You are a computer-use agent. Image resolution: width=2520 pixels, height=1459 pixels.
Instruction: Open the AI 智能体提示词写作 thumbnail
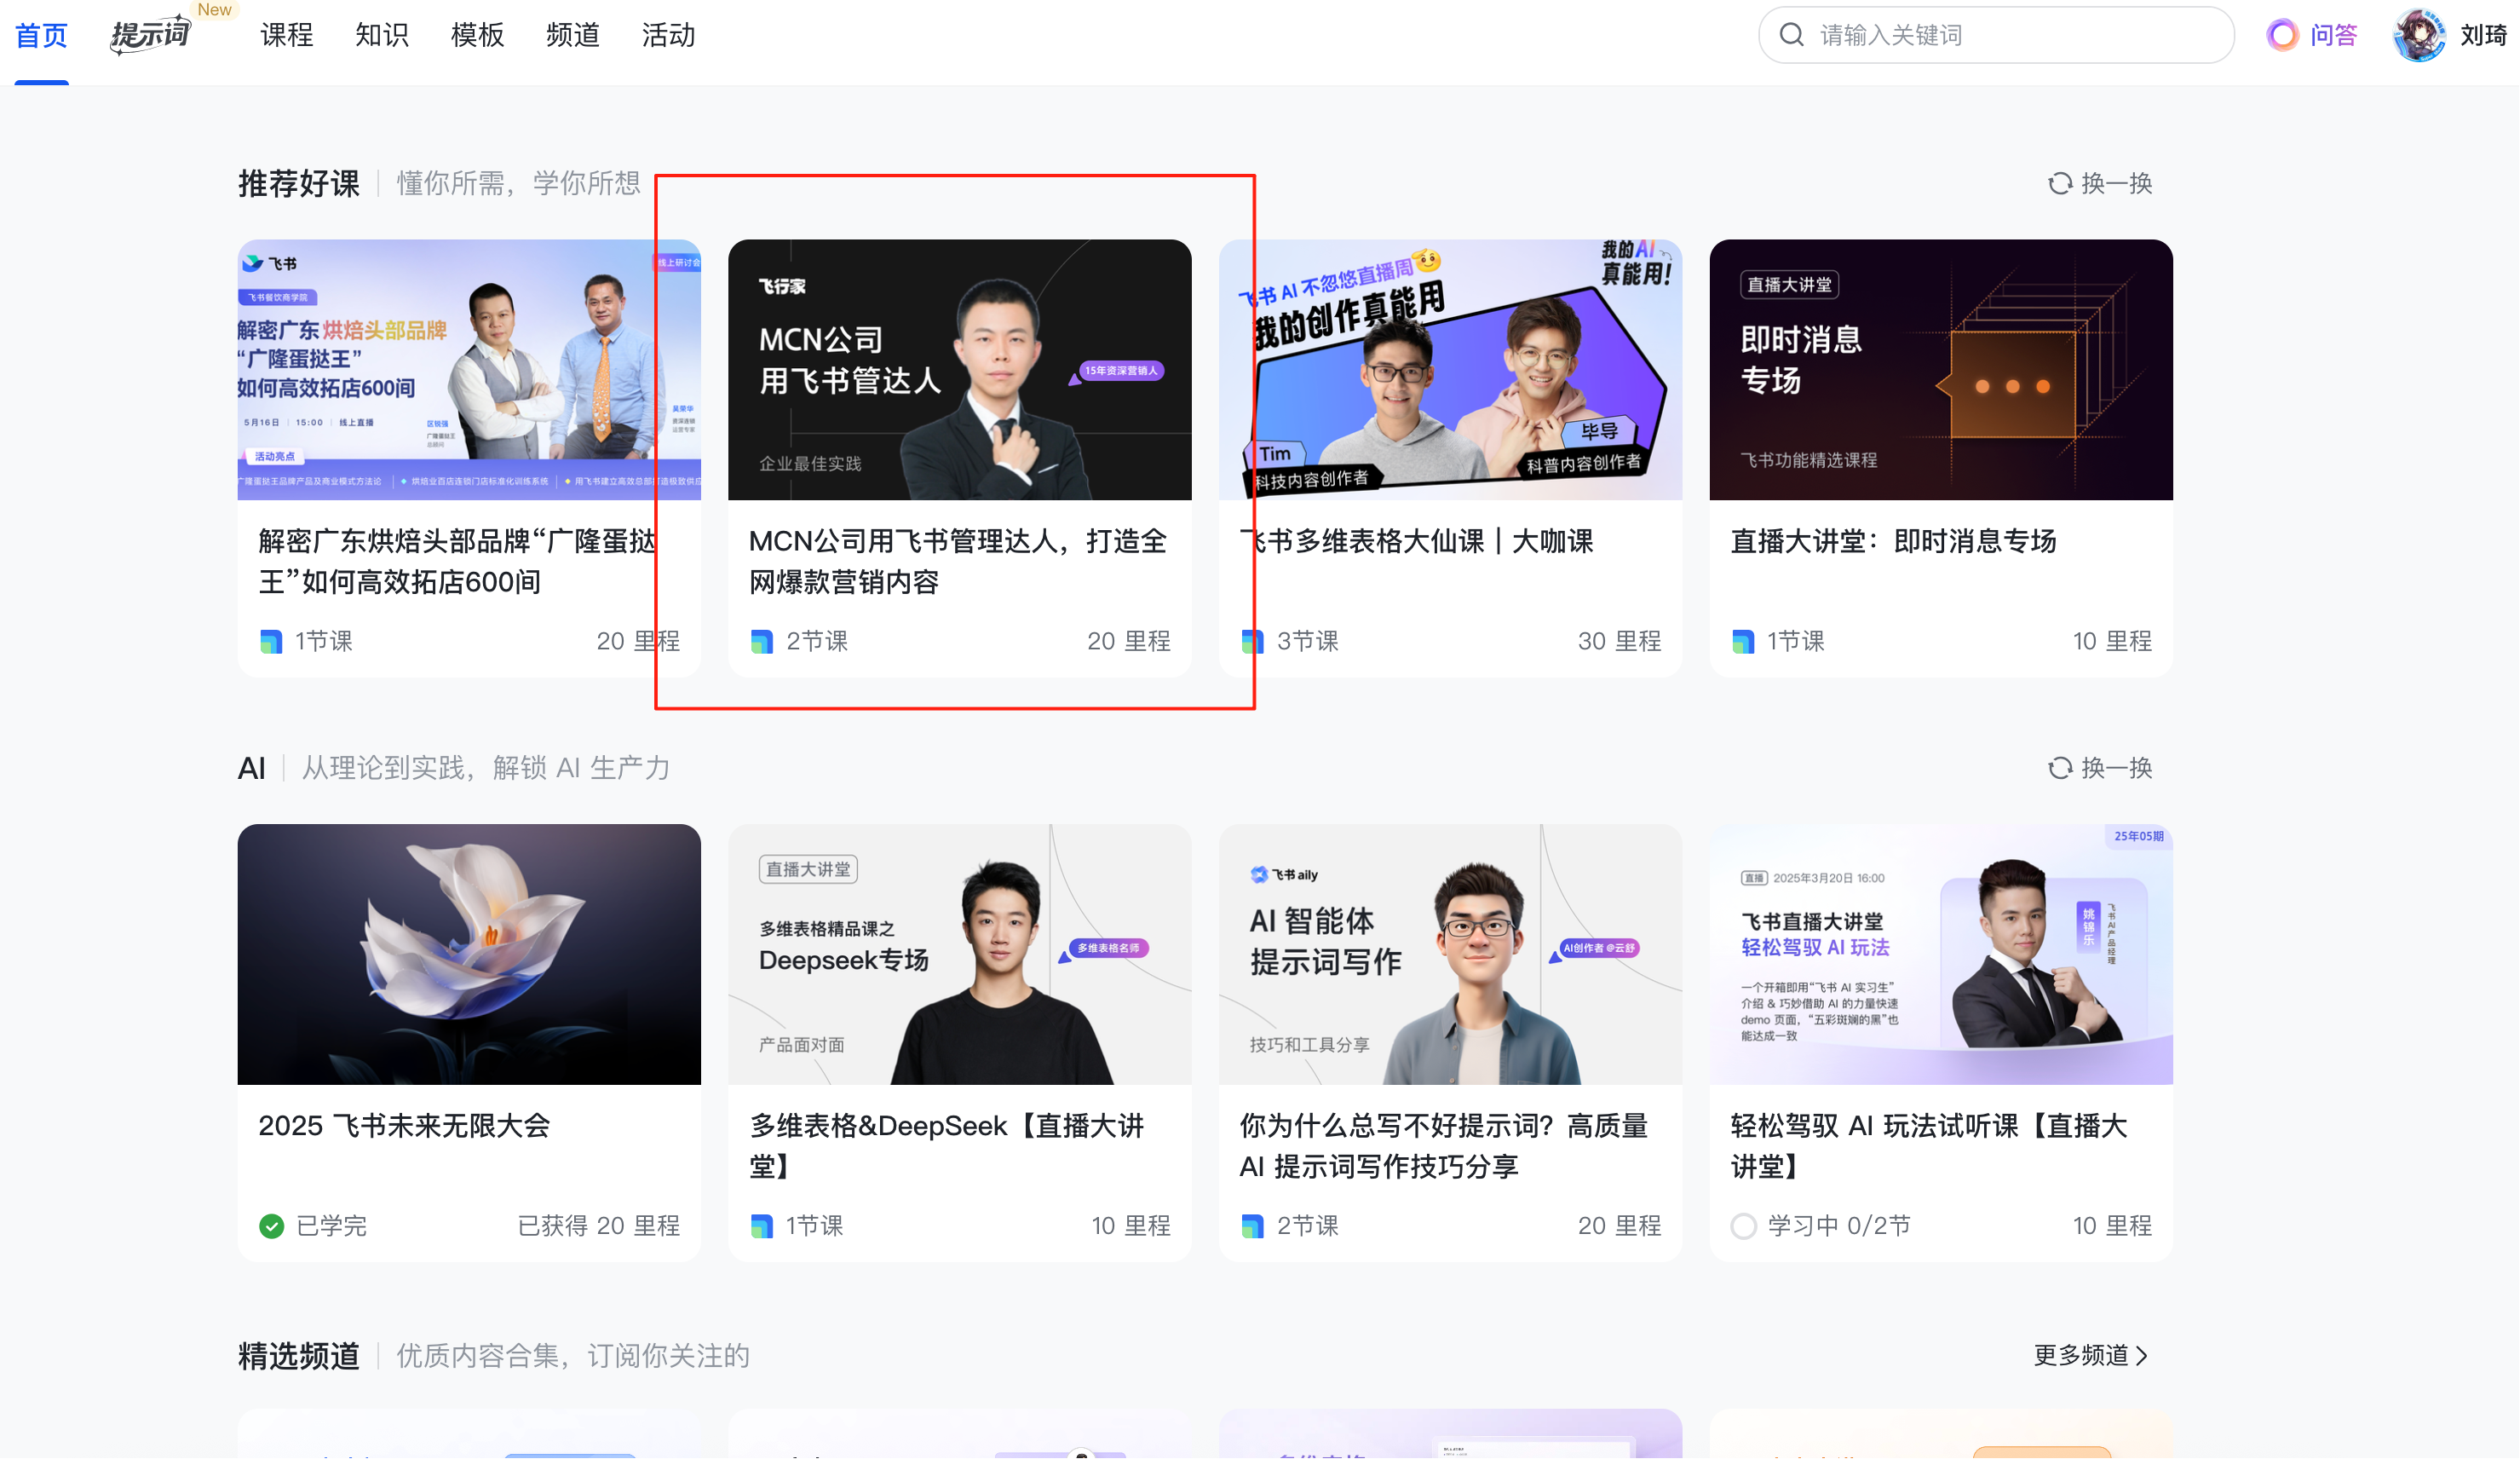pyautogui.click(x=1450, y=954)
